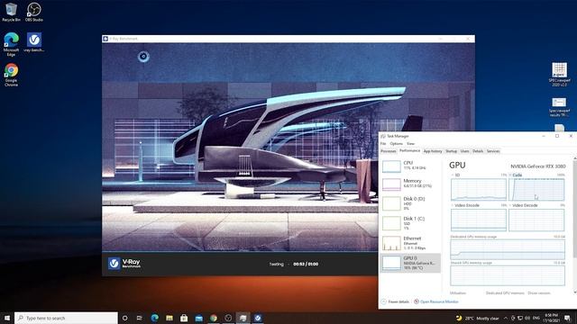Select CPU in the performance sidebar
The image size is (577, 324).
[x=409, y=166]
